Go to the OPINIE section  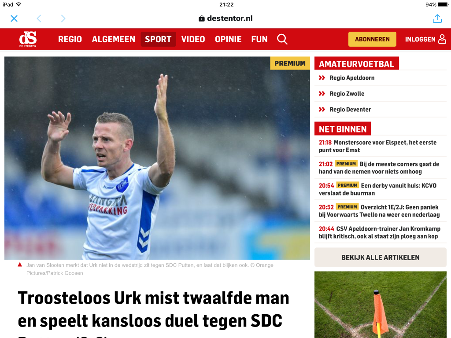click(x=228, y=39)
